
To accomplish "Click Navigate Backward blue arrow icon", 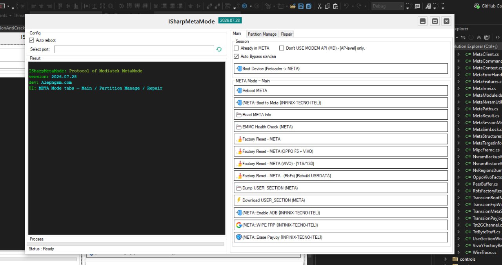I will 244,6.
